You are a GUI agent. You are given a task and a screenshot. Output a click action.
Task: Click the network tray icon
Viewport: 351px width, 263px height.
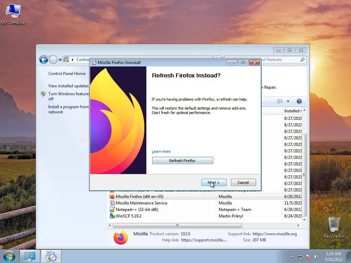(300, 256)
